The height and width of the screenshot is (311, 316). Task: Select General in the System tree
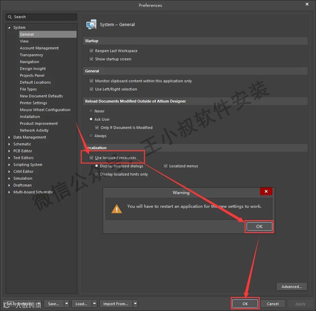click(x=48, y=34)
